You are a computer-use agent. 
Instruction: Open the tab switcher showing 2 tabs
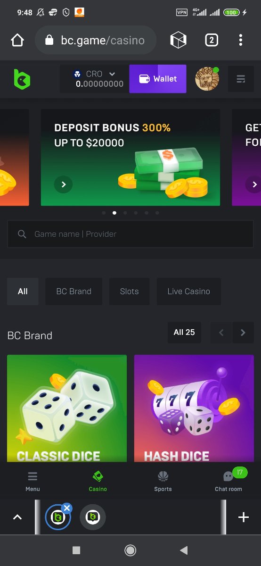(x=212, y=40)
